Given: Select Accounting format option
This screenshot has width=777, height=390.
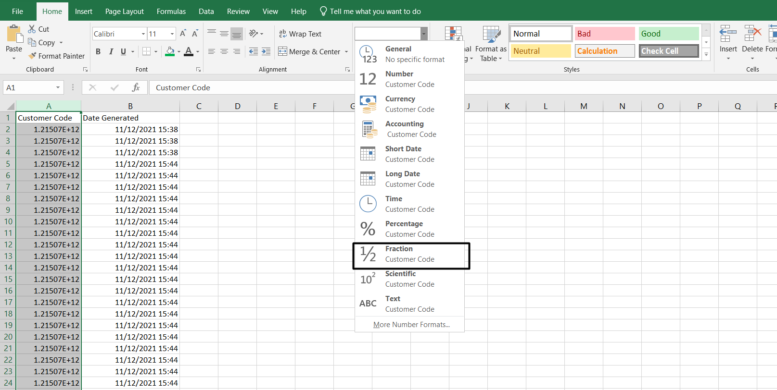Looking at the screenshot, I should point(409,129).
